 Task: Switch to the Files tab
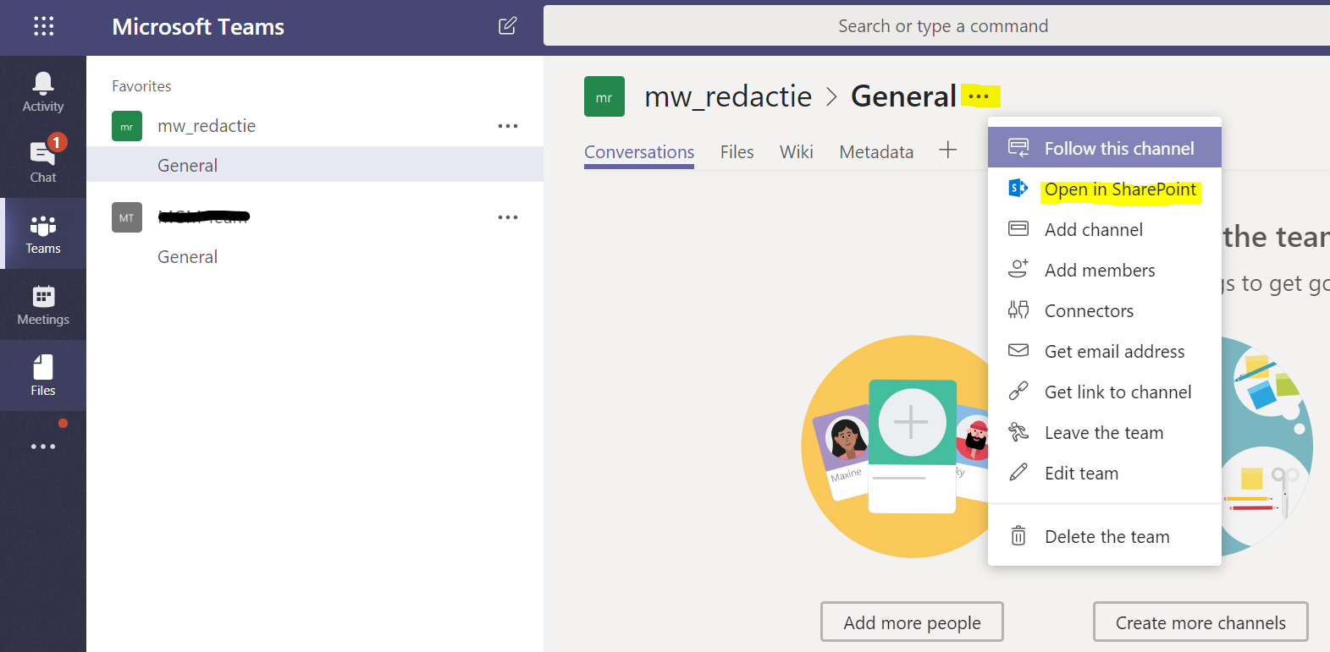pyautogui.click(x=737, y=152)
